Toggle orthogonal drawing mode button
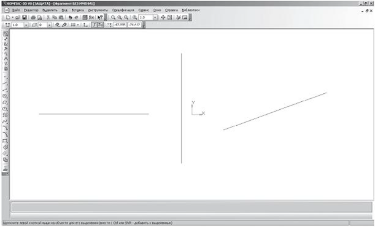This screenshot has width=375, height=227. tap(95, 25)
